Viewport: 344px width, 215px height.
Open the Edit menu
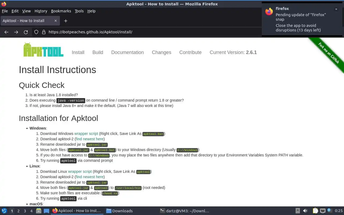click(15, 11)
